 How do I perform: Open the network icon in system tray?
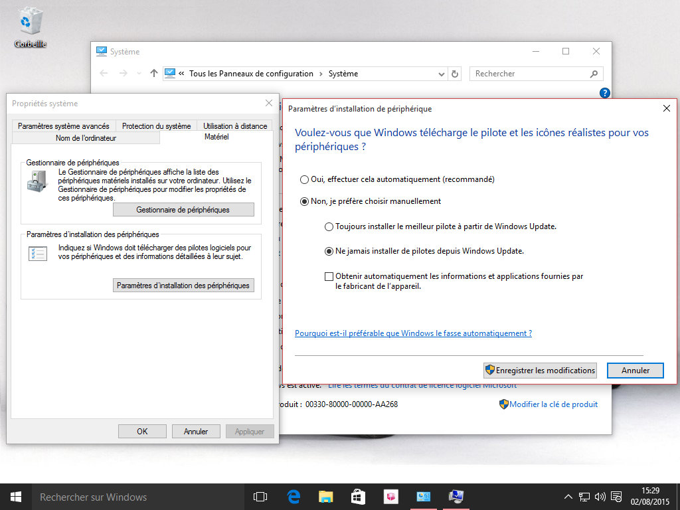point(584,497)
